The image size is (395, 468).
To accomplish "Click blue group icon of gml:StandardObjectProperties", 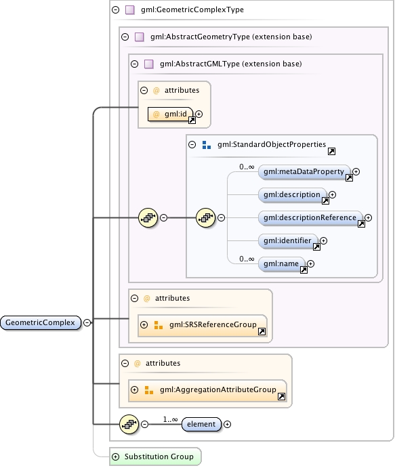I will click(x=207, y=145).
